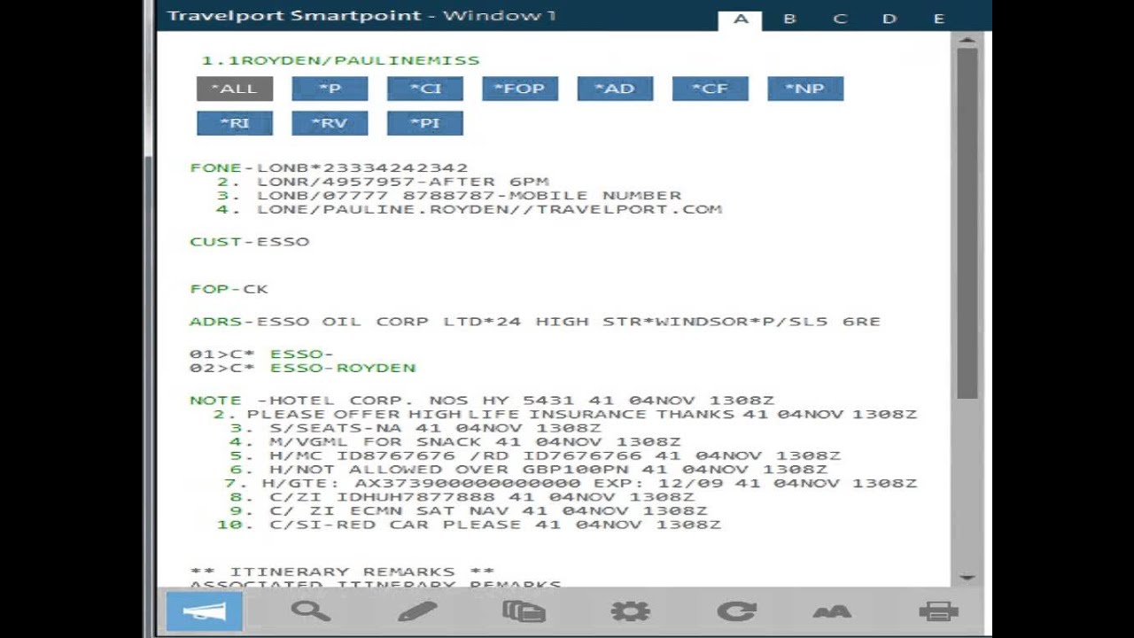
Task: Click the FOP-CK line
Action: 229,289
